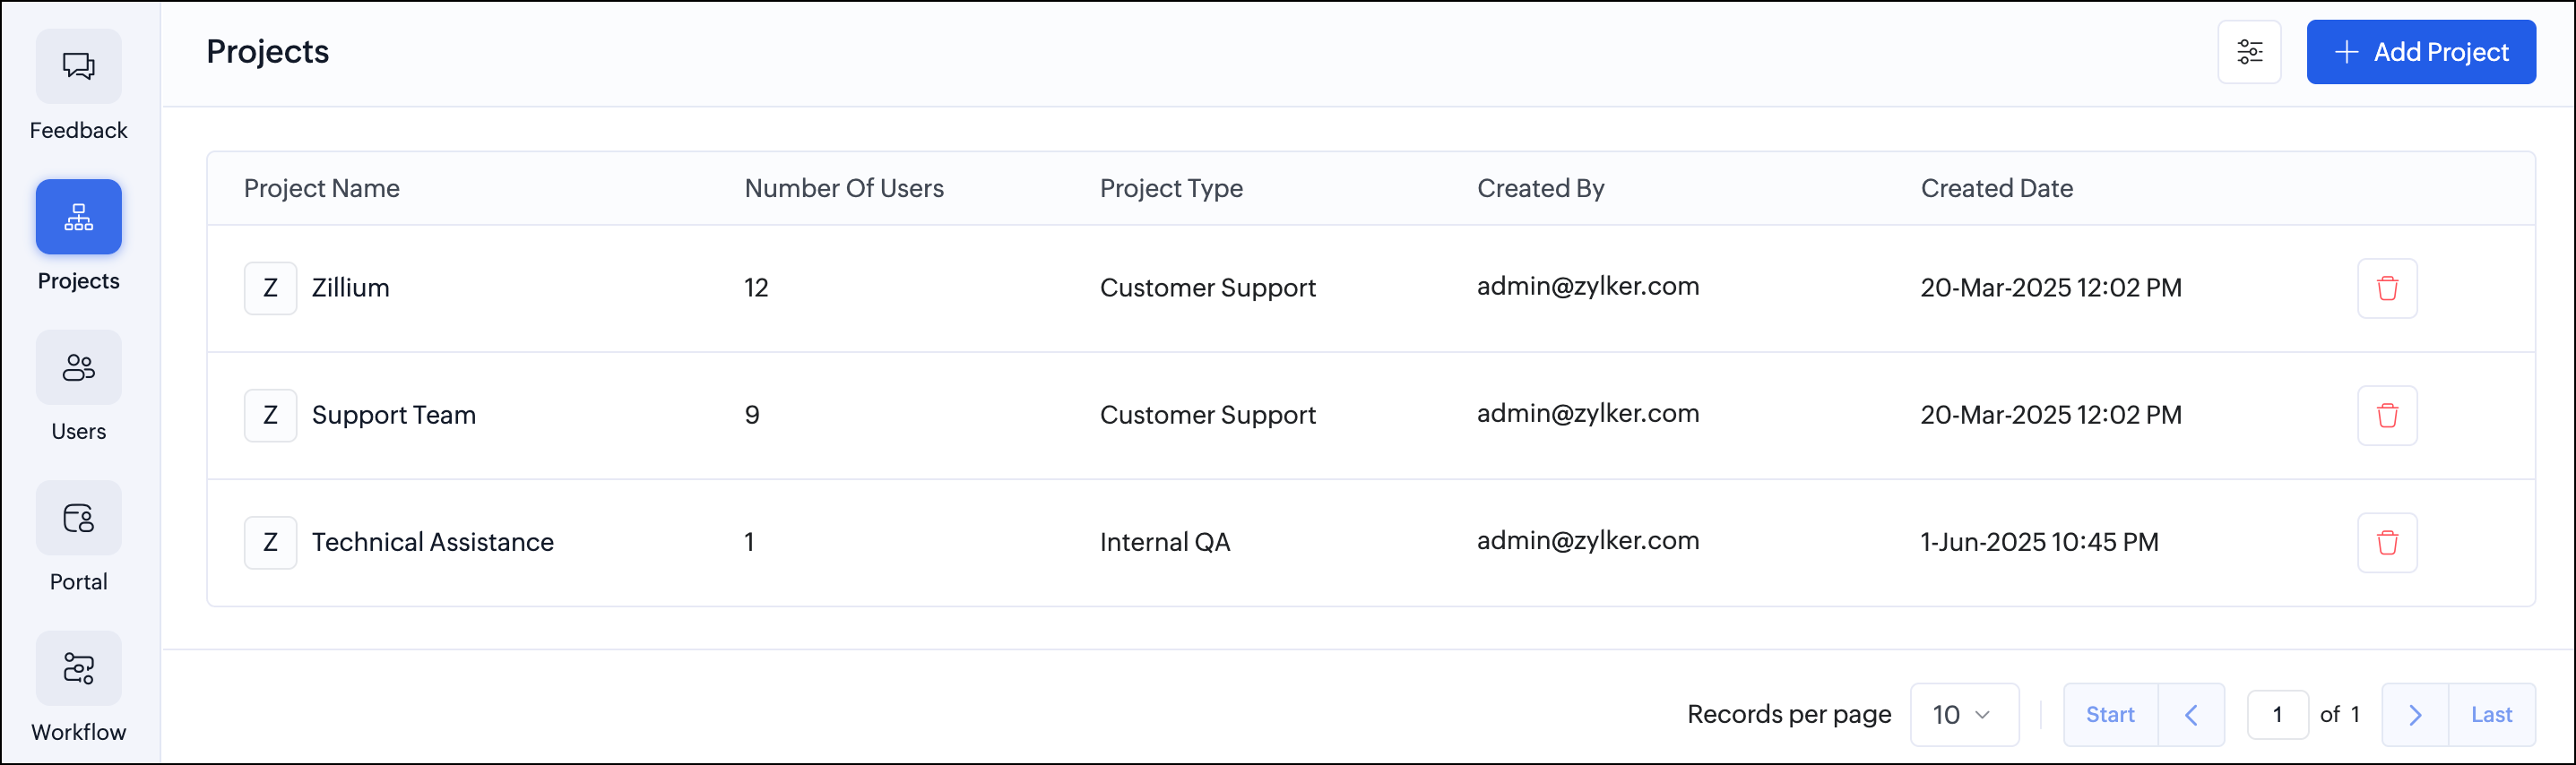Image resolution: width=2576 pixels, height=765 pixels.
Task: Go to the previous page arrow
Action: (x=2191, y=714)
